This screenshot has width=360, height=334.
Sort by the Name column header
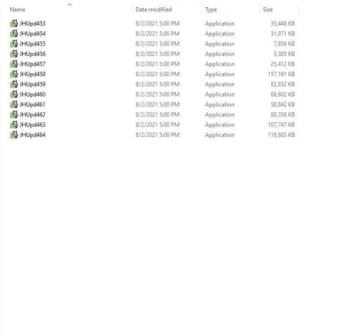[x=17, y=10]
